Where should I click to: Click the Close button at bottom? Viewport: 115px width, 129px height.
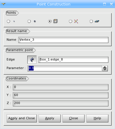[74, 118]
